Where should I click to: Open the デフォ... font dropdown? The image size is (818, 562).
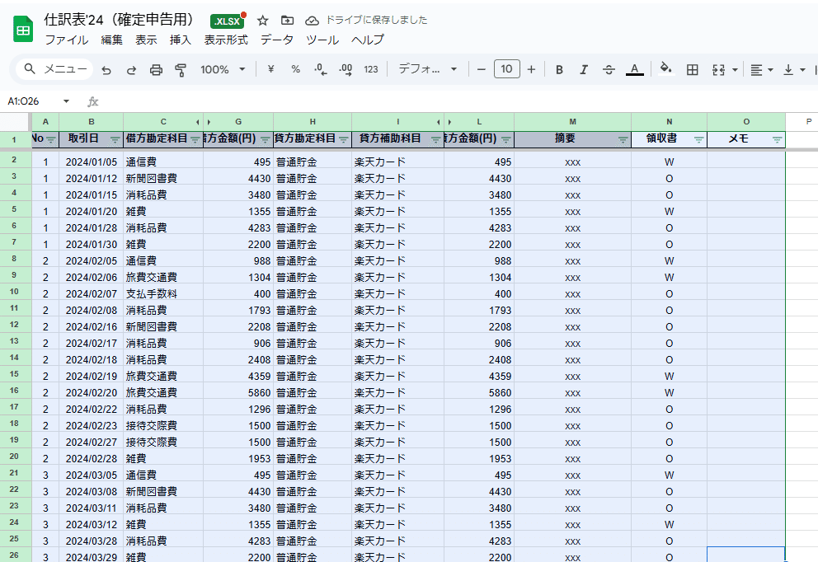point(428,69)
